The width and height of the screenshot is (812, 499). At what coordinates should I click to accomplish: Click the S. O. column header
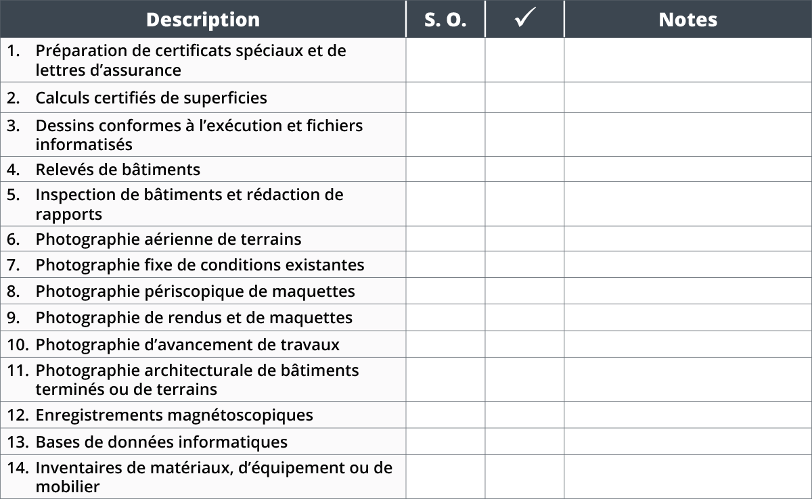(x=445, y=19)
